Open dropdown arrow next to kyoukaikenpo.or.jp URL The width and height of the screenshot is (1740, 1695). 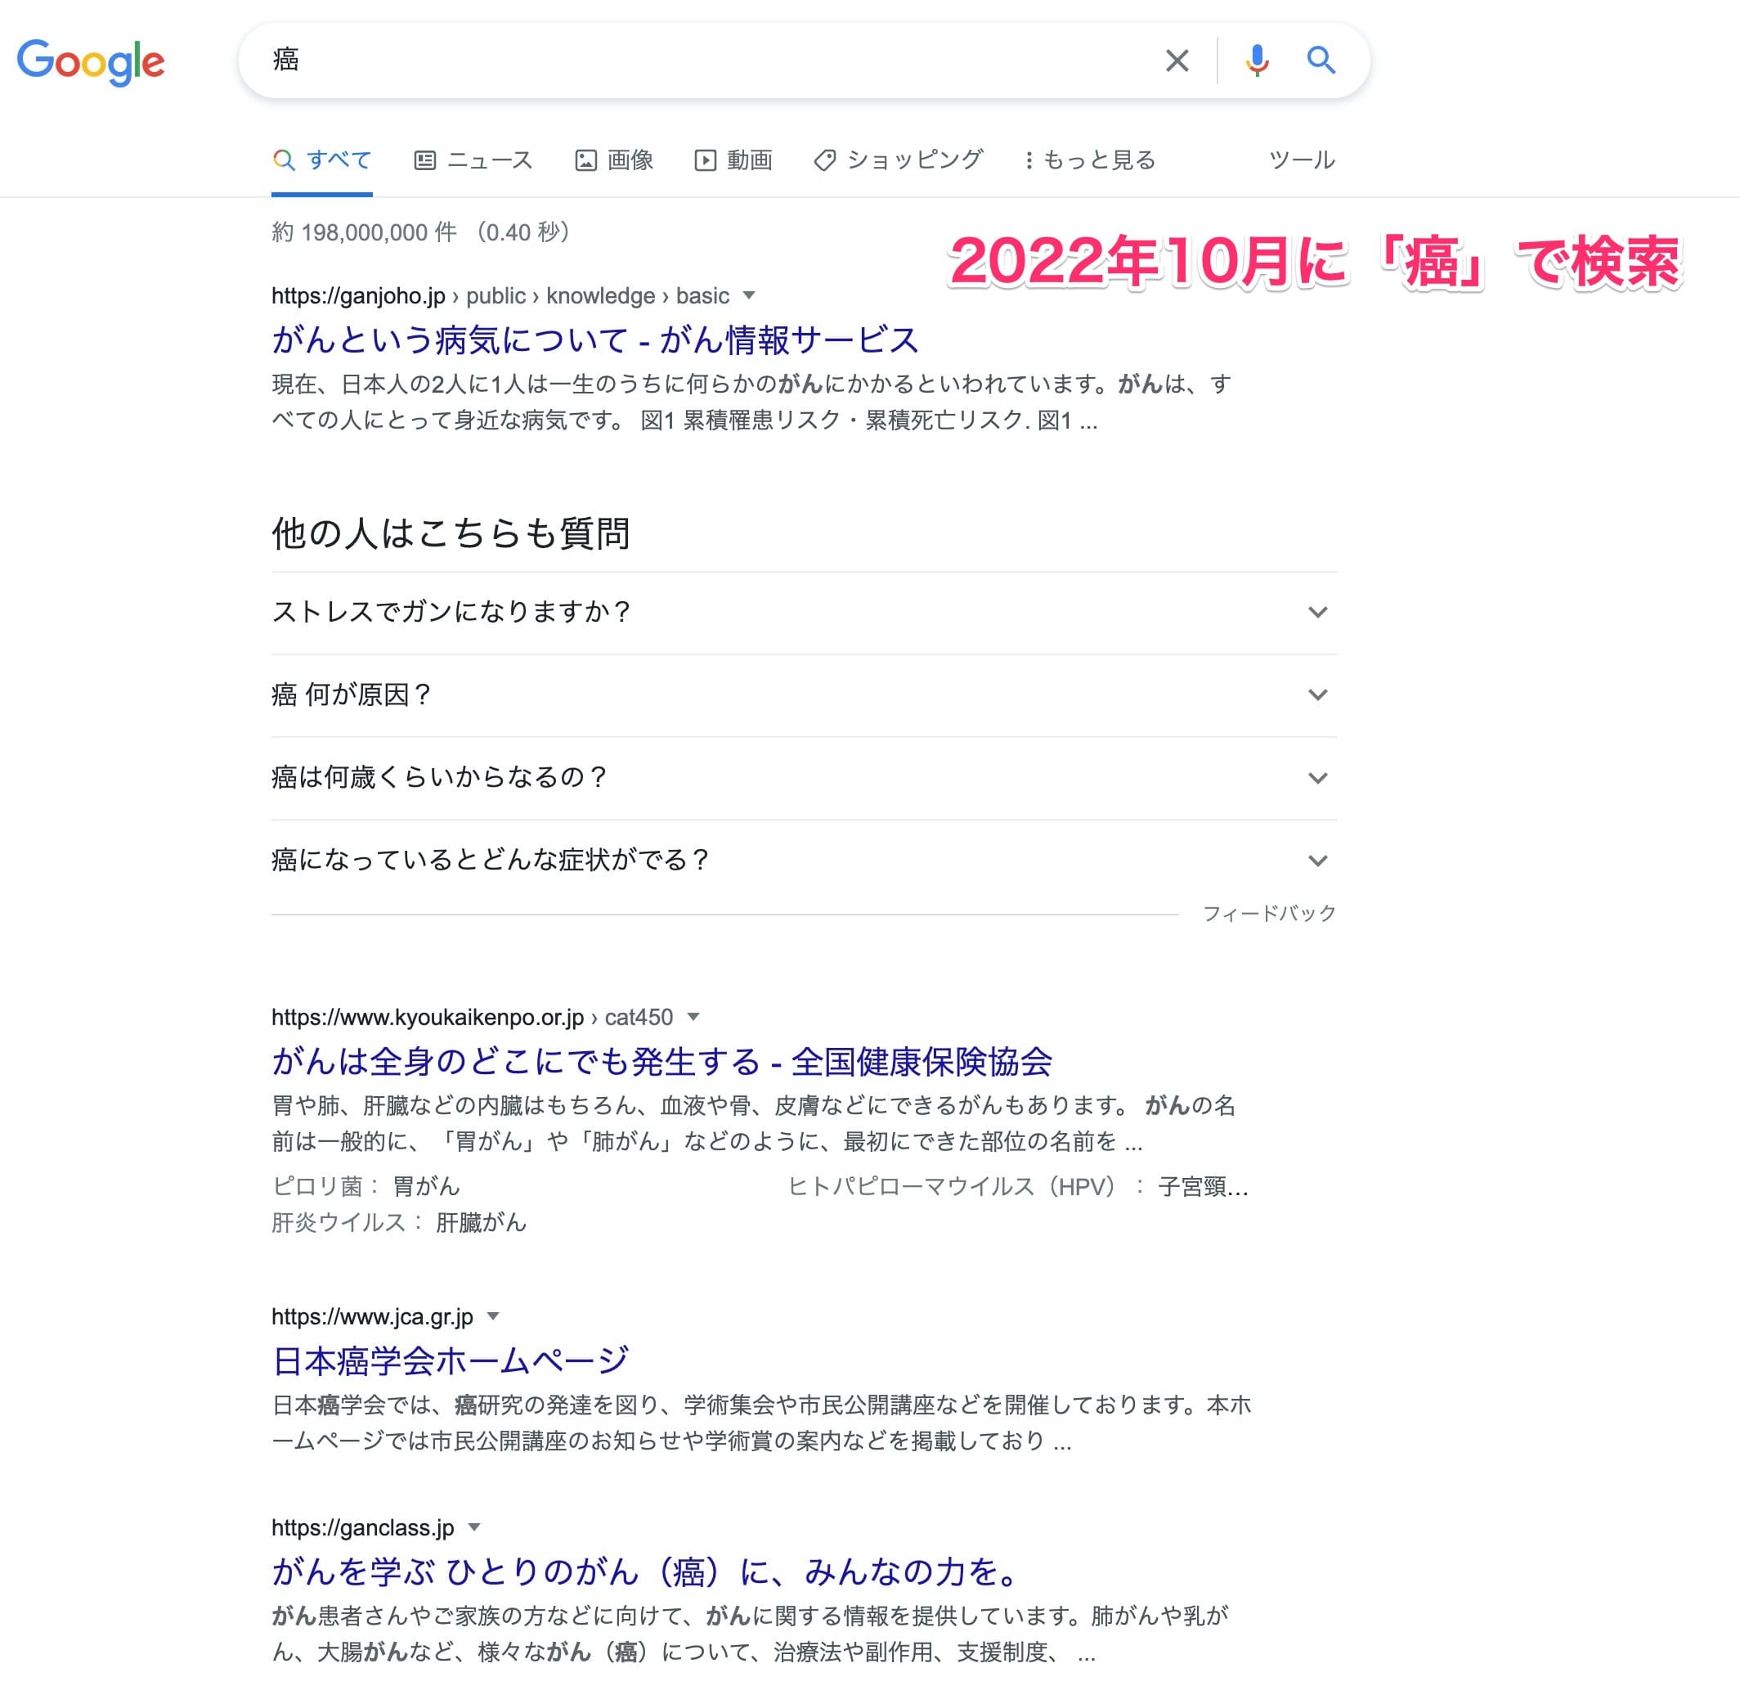(694, 1017)
